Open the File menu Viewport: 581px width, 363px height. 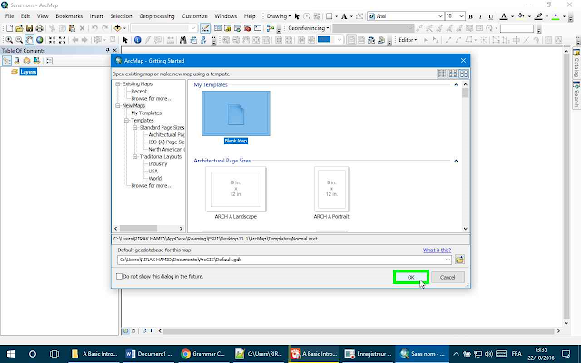pyautogui.click(x=9, y=16)
